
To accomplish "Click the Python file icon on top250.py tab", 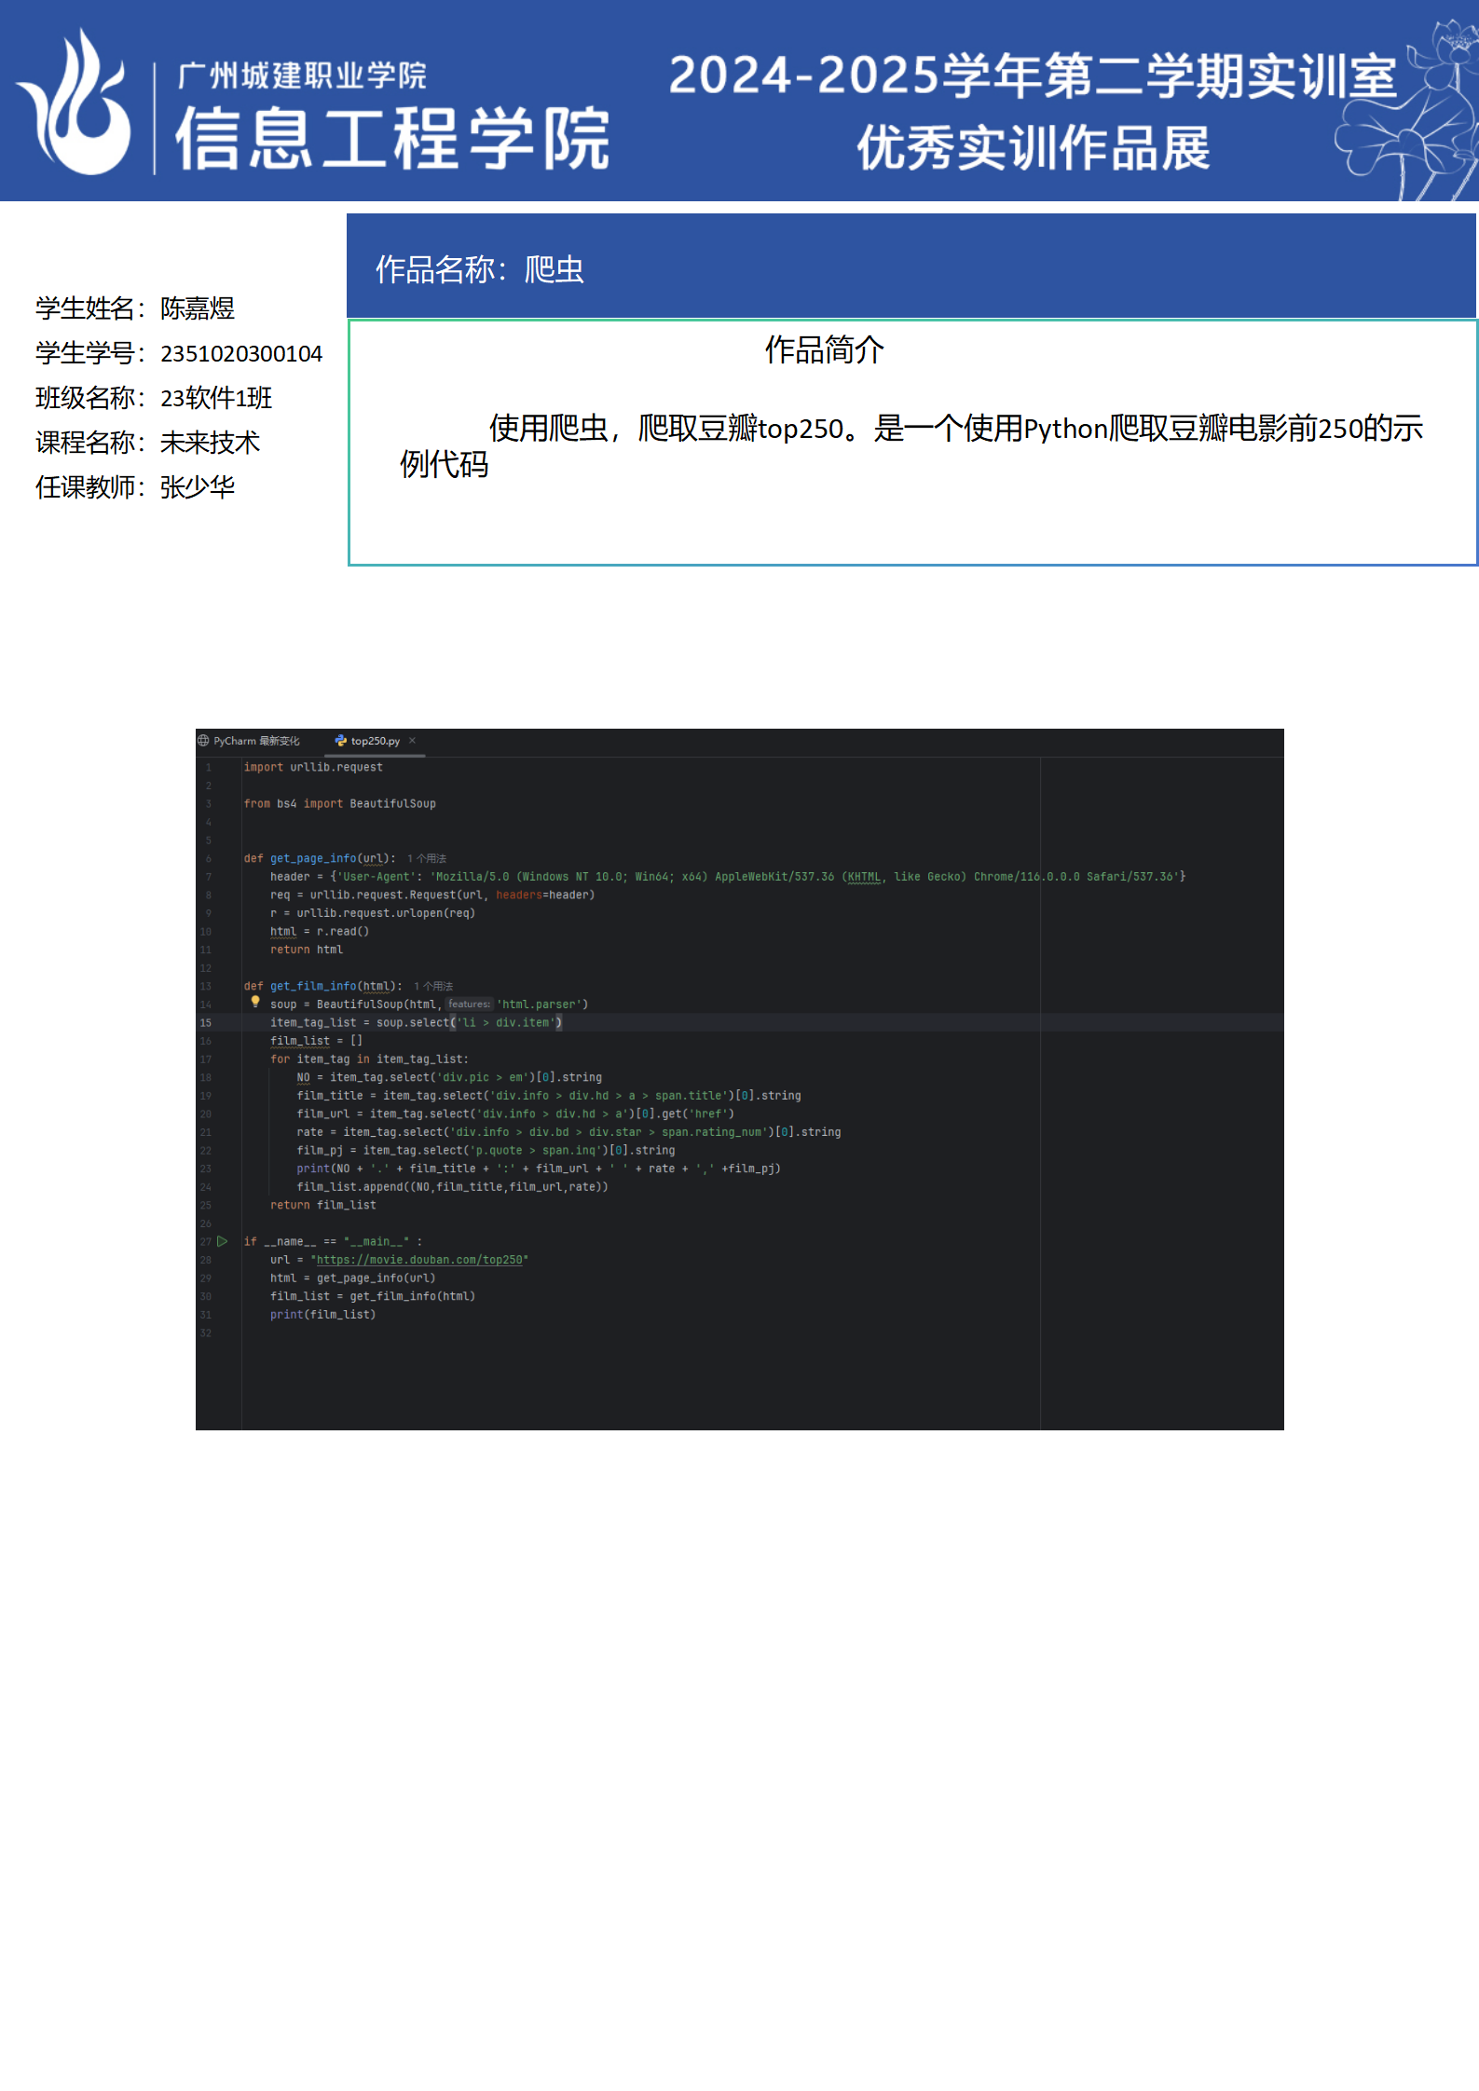I will click(x=341, y=741).
